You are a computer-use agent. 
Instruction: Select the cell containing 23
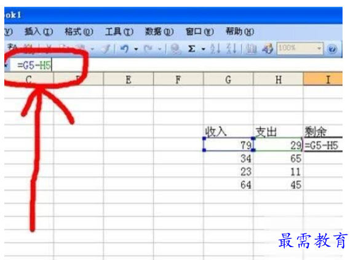click(228, 171)
